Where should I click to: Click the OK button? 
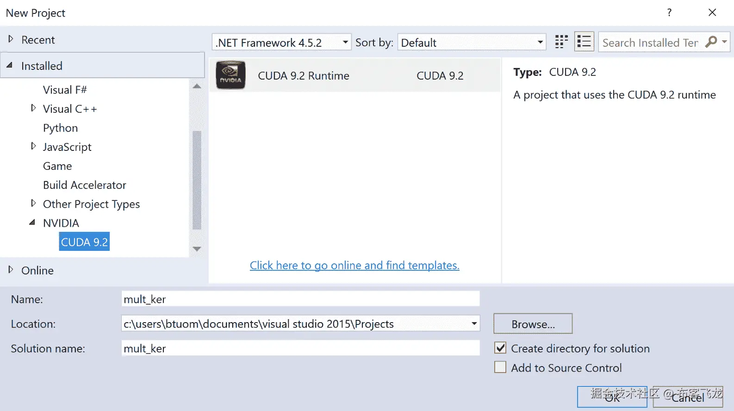coord(612,397)
